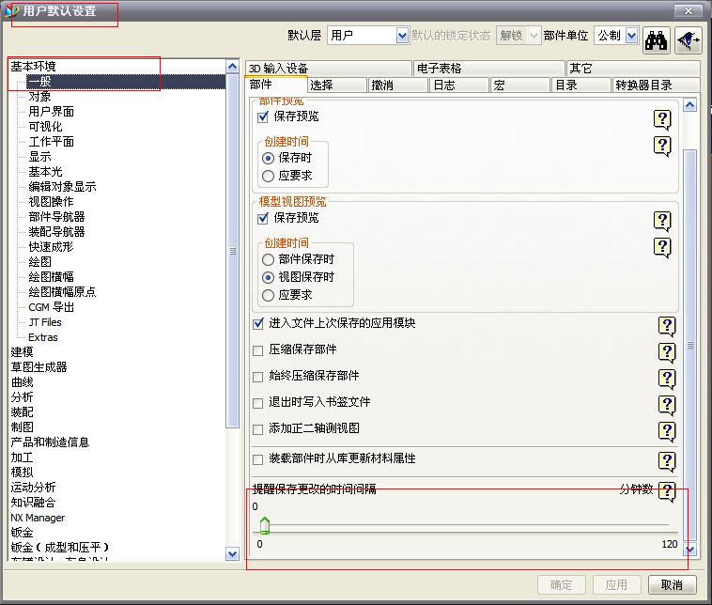Switch to the 撤消 tab

[397, 85]
